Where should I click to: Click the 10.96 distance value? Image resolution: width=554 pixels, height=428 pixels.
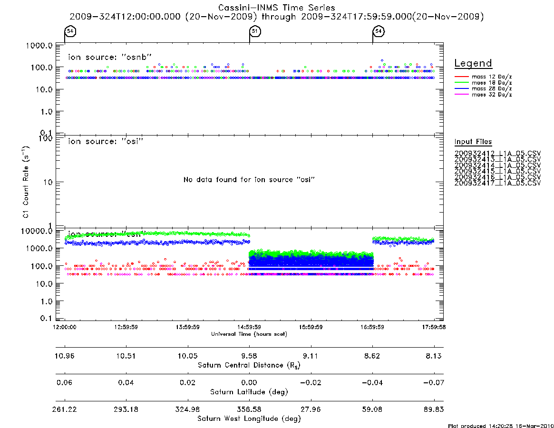pos(65,356)
